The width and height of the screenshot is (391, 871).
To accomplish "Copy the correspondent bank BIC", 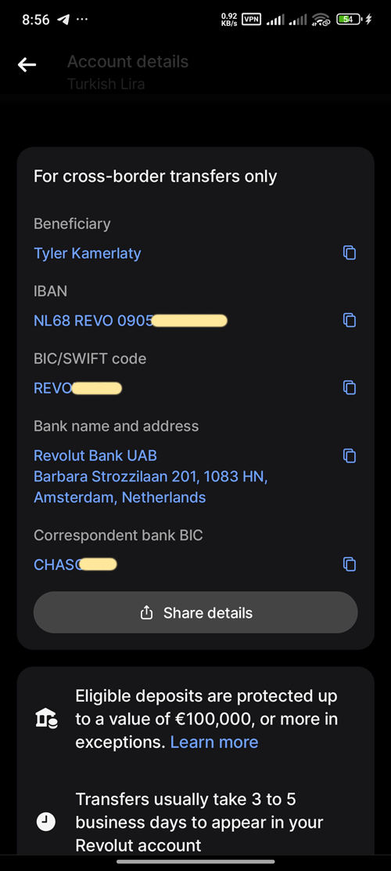I will click(x=349, y=564).
